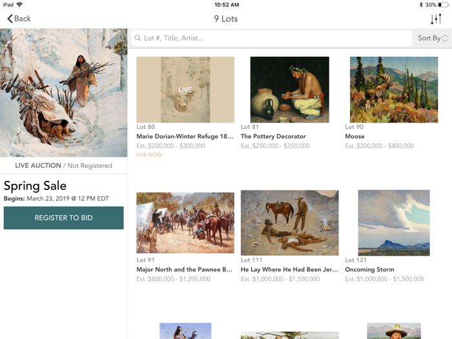
Task: Open the filter sliders icon
Action: 436,19
